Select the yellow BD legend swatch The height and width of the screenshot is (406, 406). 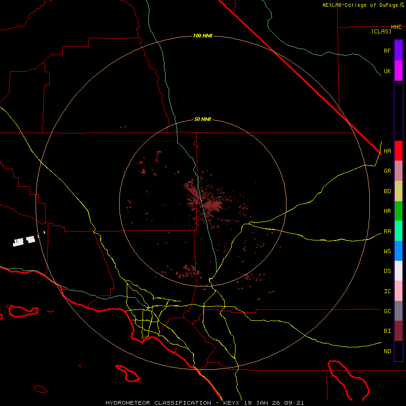pos(398,191)
